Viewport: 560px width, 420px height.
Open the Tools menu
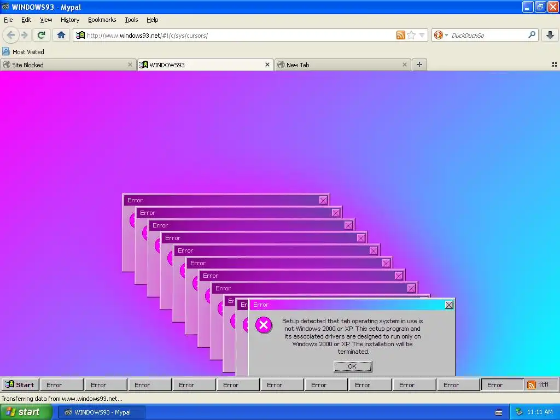point(131,20)
